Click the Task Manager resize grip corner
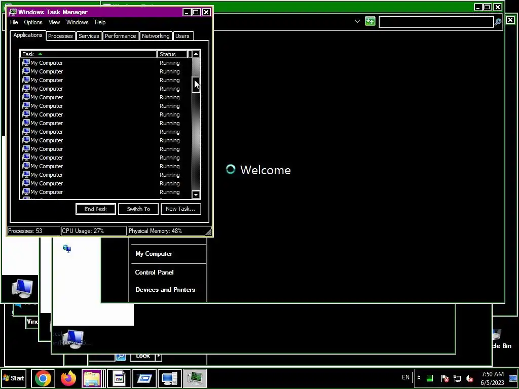The image size is (519, 389). [208, 232]
